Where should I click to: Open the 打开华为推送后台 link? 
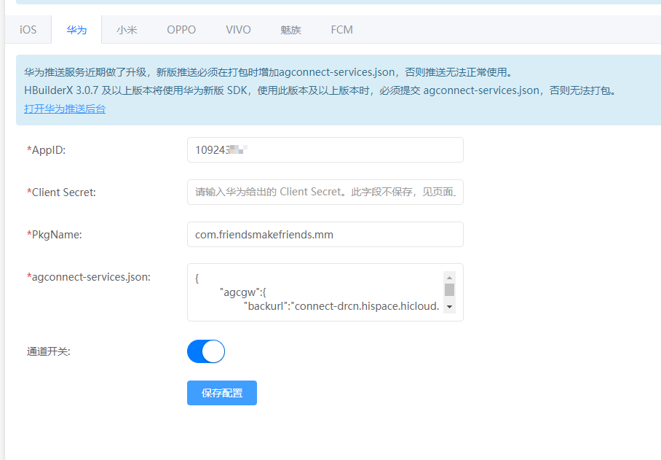(65, 109)
